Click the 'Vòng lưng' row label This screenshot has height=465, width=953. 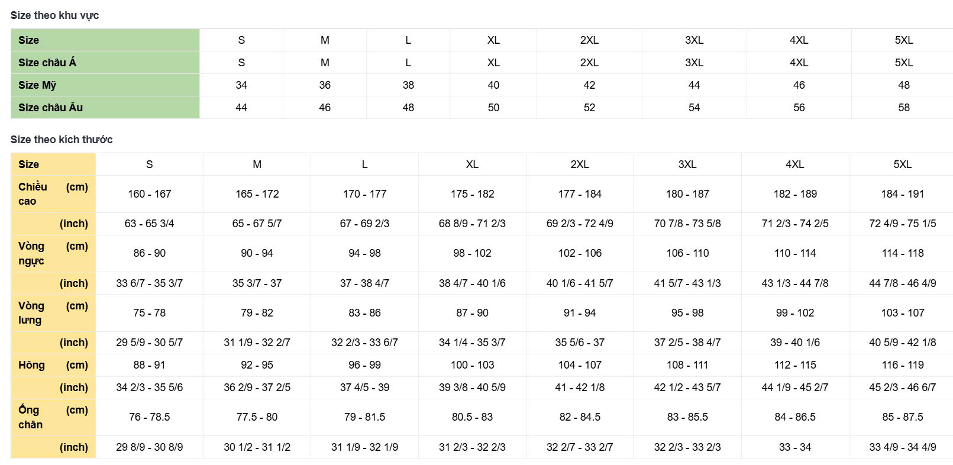tap(31, 313)
